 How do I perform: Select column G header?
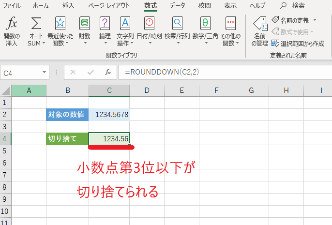point(251,90)
